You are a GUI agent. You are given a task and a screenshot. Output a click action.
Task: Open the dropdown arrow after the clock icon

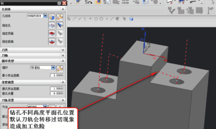[x=161, y=3]
